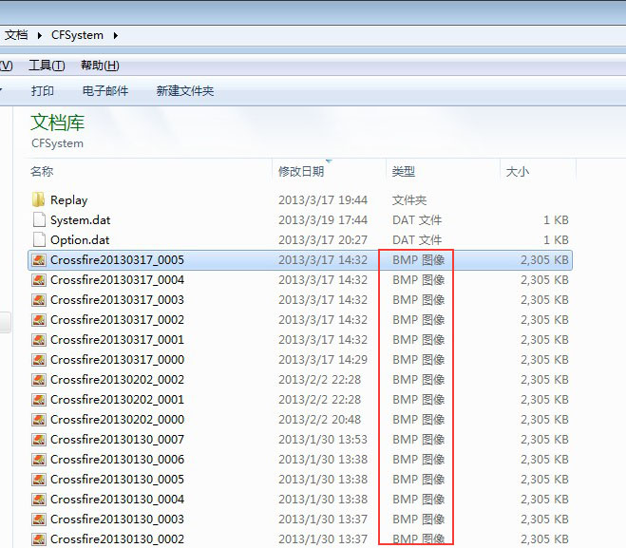Click the BMP icon of Crossfire20130130_0006

39,460
